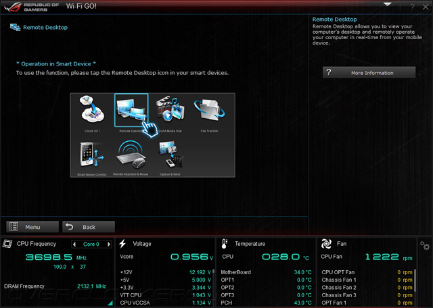Switch to previous CPU core arrow

74,244
